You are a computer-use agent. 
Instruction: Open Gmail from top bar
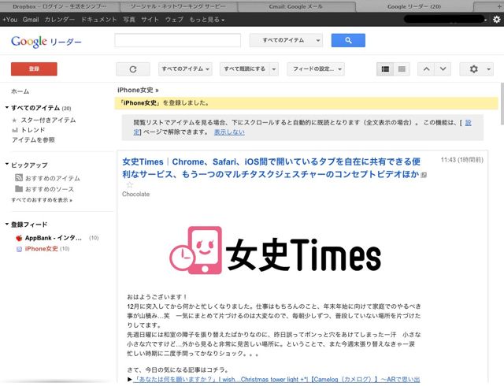31,20
